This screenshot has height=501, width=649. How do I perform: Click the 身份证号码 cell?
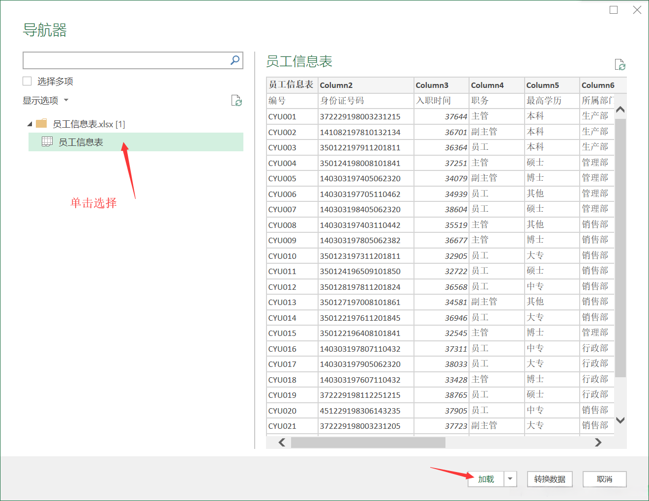click(366, 101)
